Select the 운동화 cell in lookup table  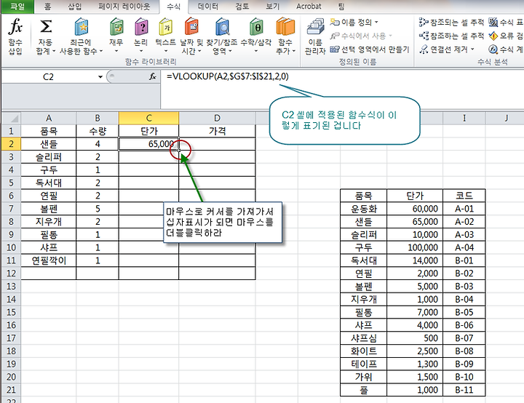pyautogui.click(x=364, y=209)
